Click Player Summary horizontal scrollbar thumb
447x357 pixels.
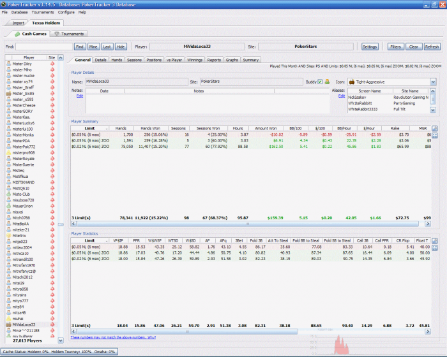(x=248, y=224)
